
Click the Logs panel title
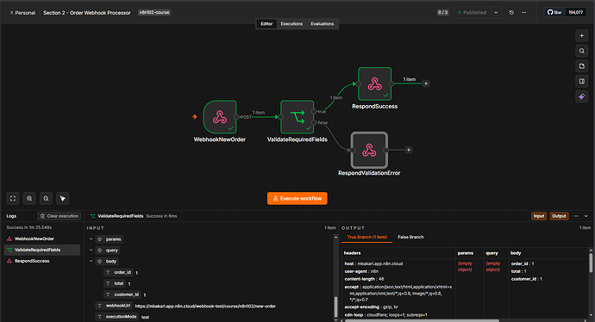coord(11,216)
